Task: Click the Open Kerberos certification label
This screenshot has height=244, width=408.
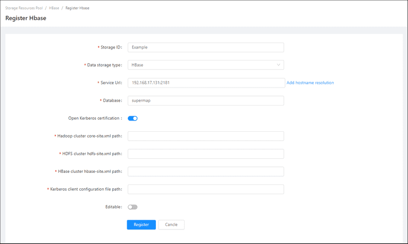Action: (x=95, y=118)
